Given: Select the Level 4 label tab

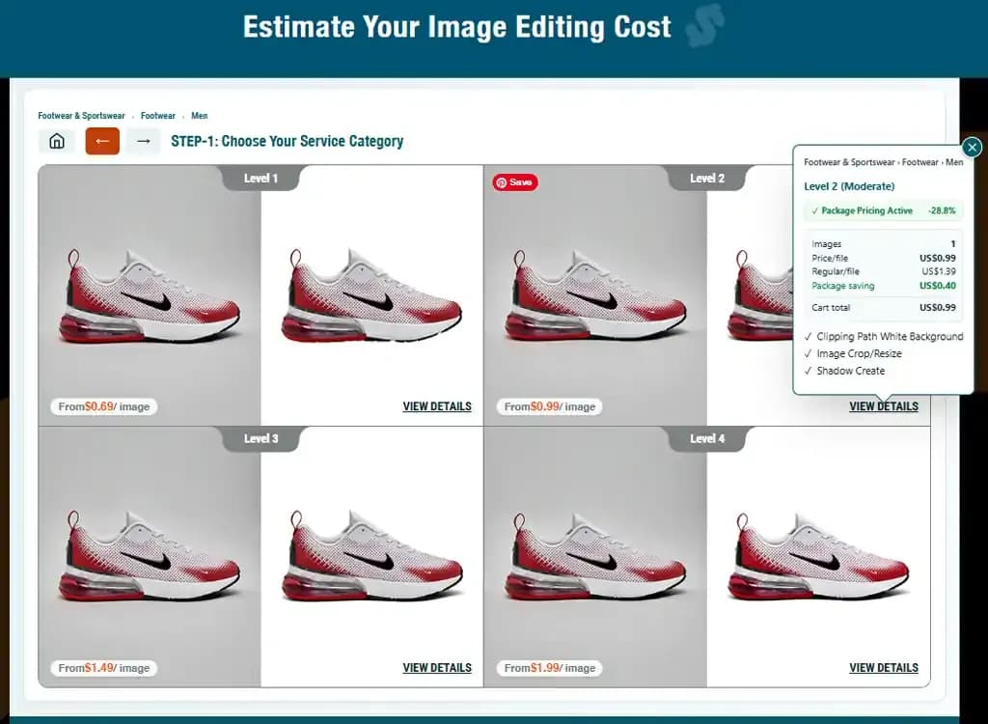Looking at the screenshot, I should pyautogui.click(x=707, y=438).
